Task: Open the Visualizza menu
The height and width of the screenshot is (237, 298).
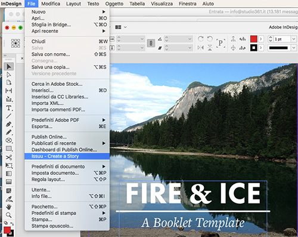Action: [x=162, y=4]
